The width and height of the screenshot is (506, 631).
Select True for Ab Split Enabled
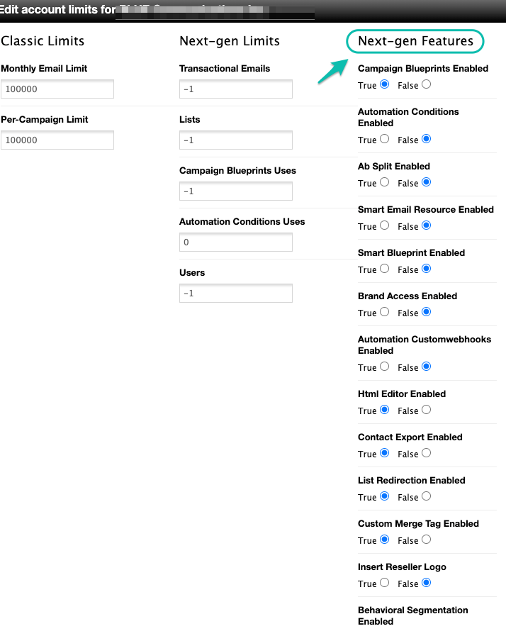coord(385,182)
